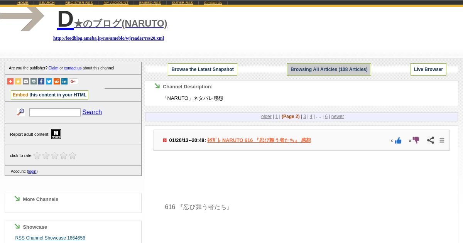The image size is (463, 243).
Task: Click the Claim publisher link
Action: (53, 68)
